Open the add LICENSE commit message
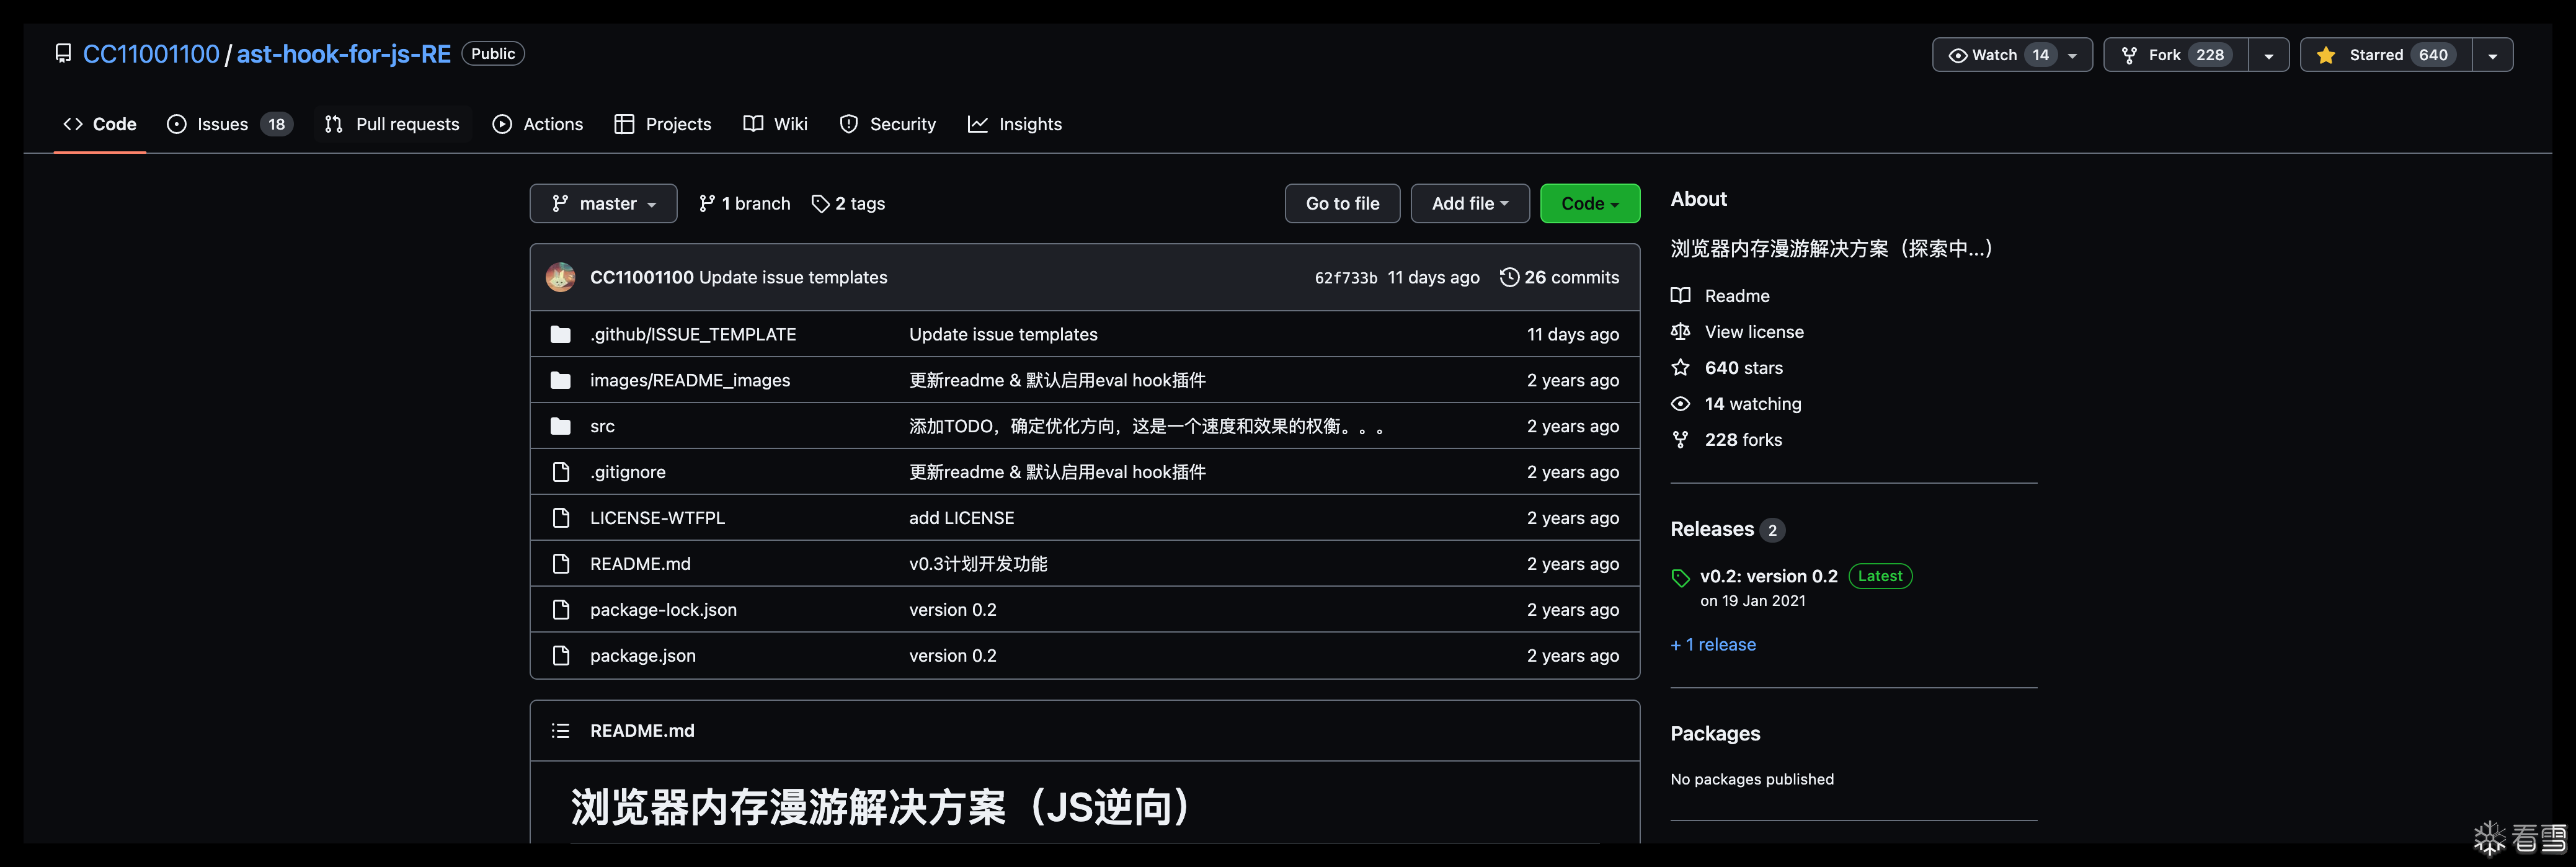Image resolution: width=2576 pixels, height=867 pixels. tap(961, 518)
